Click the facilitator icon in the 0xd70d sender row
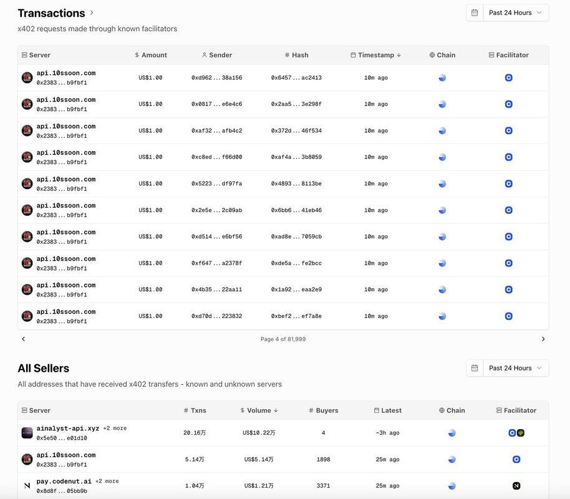This screenshot has width=570, height=499. point(508,316)
